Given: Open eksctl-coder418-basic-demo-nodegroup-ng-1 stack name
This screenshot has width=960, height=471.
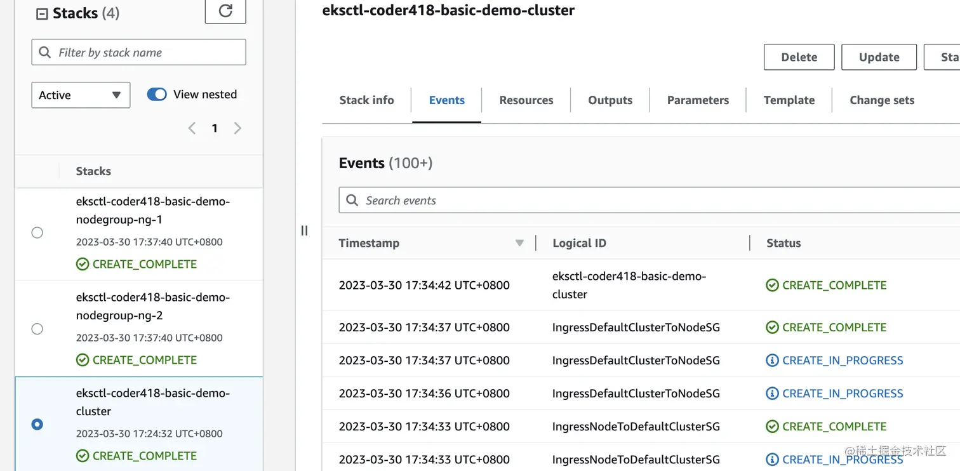Looking at the screenshot, I should (x=153, y=211).
